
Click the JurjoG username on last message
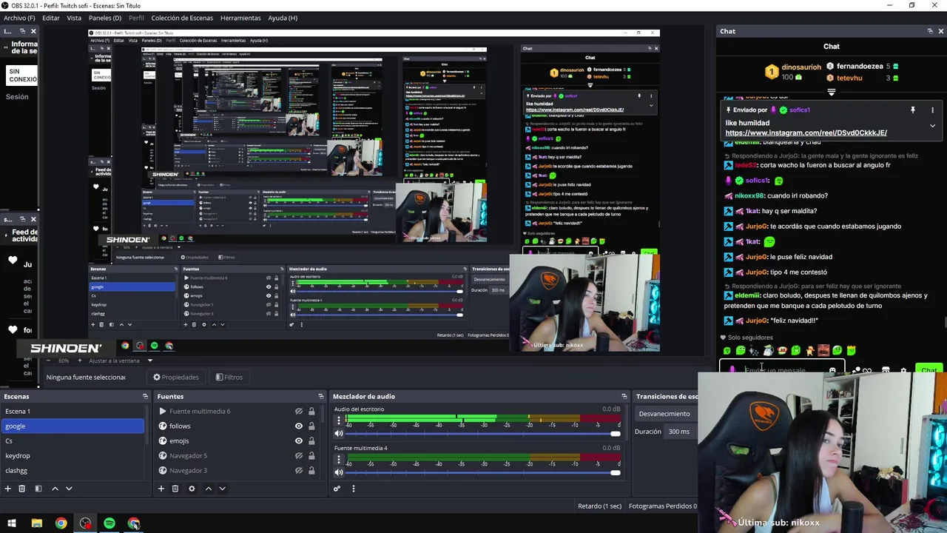pyautogui.click(x=756, y=321)
